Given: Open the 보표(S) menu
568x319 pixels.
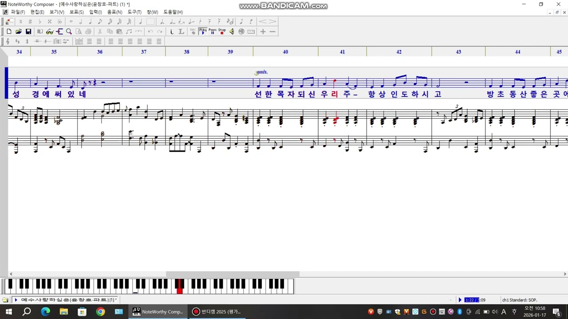Looking at the screenshot, I should 76,12.
